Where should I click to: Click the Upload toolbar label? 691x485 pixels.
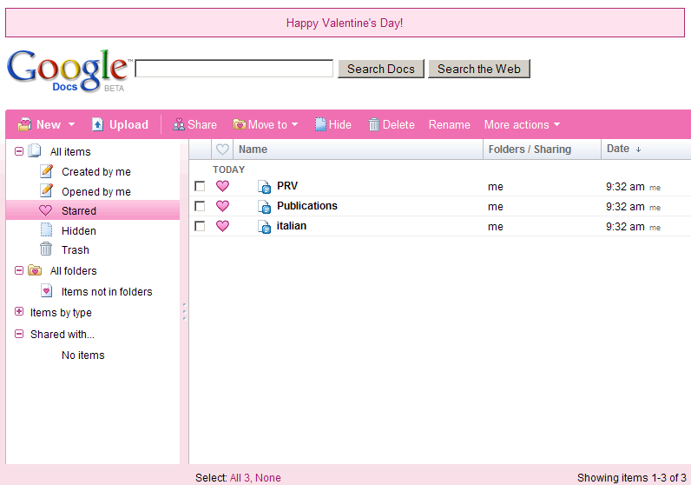click(128, 125)
